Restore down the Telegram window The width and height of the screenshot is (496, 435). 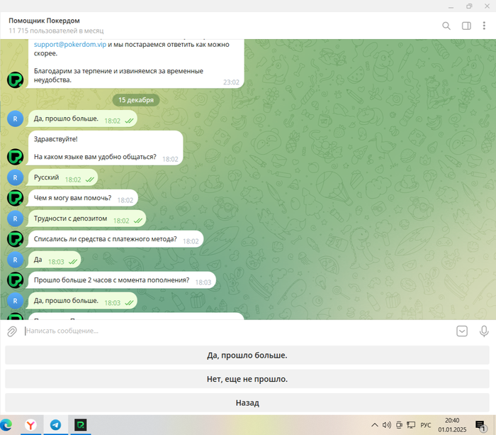pos(469,6)
